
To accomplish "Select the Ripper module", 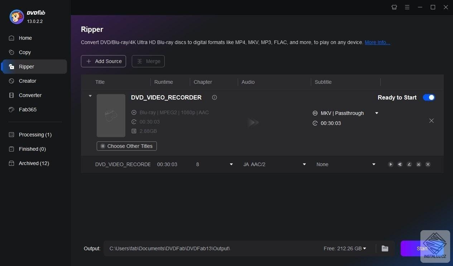I will pos(34,67).
